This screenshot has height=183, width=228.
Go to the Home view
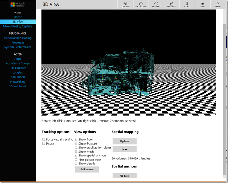pyautogui.click(x=18, y=17)
